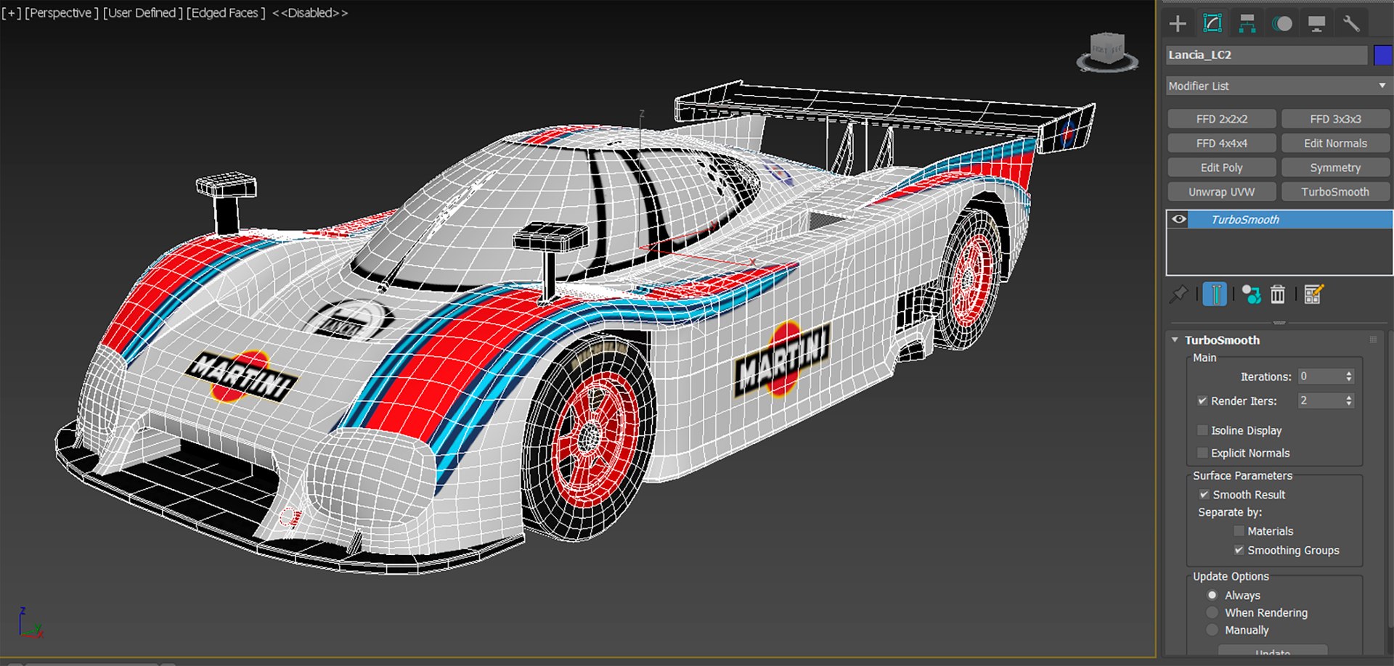The height and width of the screenshot is (666, 1394).
Task: Open the Motion panel tab
Action: point(1282,23)
